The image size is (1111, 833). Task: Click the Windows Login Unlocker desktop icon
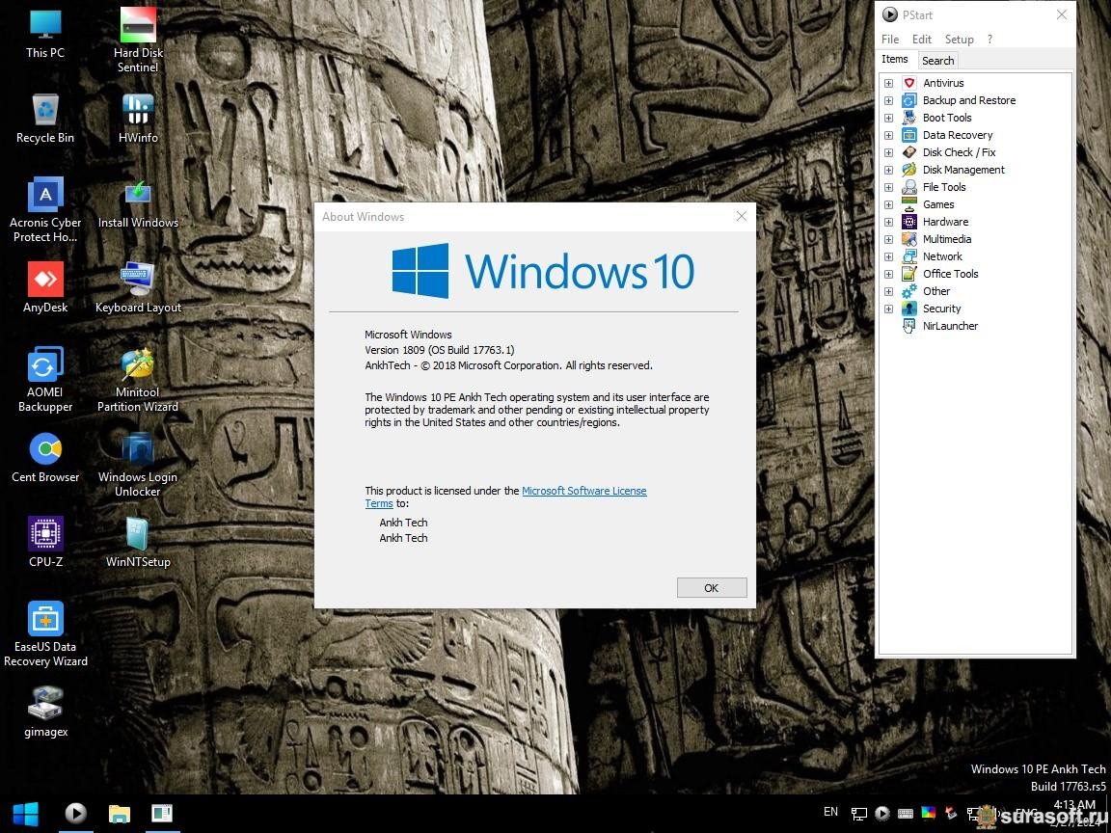click(138, 465)
